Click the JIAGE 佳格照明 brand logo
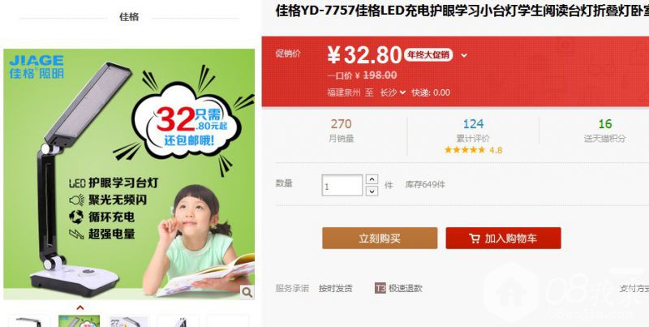The image size is (649, 327). pos(37,67)
